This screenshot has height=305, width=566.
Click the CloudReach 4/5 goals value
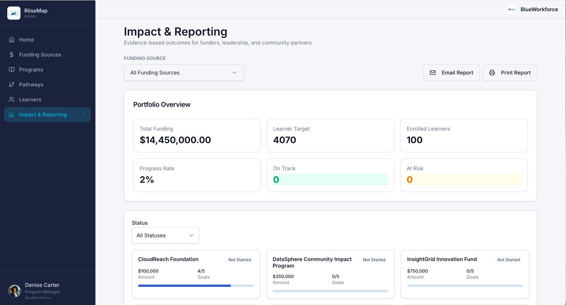pos(201,271)
